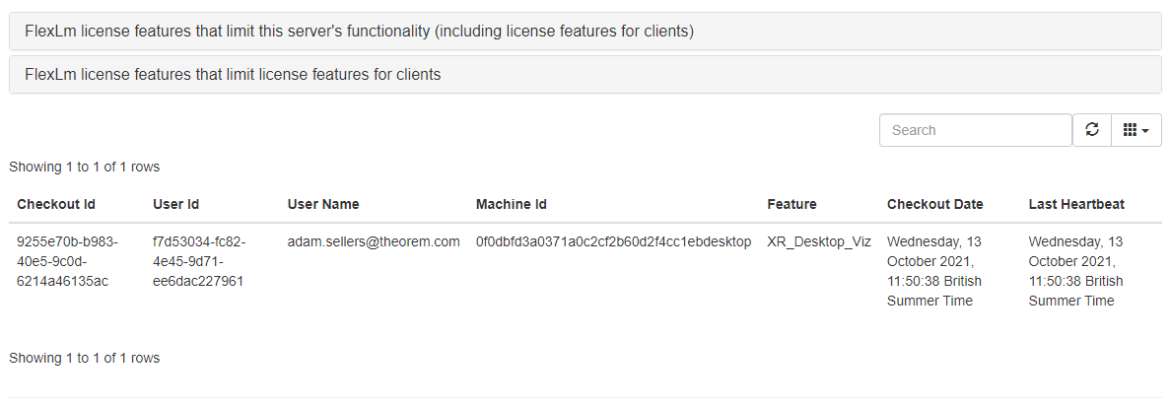Click the Feature column header

(x=791, y=204)
